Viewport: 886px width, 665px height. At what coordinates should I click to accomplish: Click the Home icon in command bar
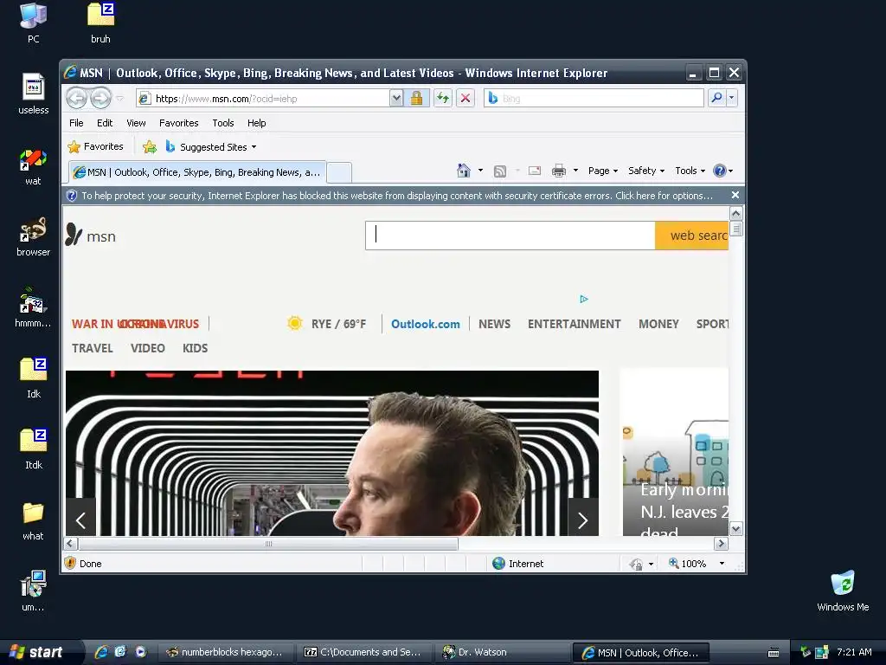point(464,171)
